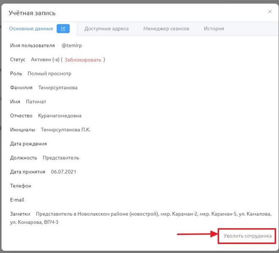The height and width of the screenshot is (253, 279).
Task: Click the Имя пользователя label
Action: pyautogui.click(x=32, y=46)
